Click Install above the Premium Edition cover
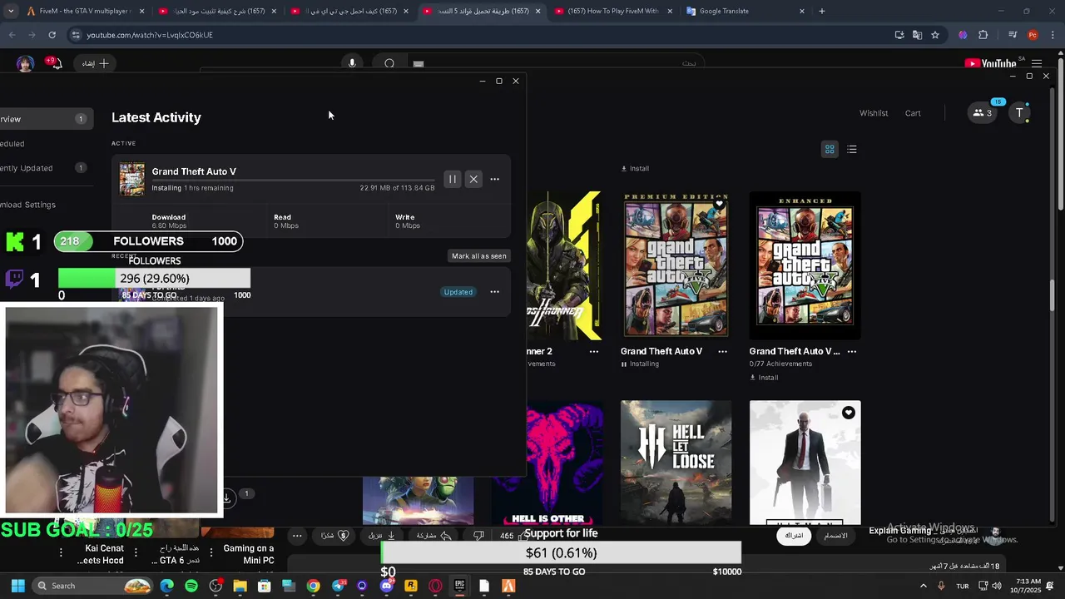 (635, 169)
